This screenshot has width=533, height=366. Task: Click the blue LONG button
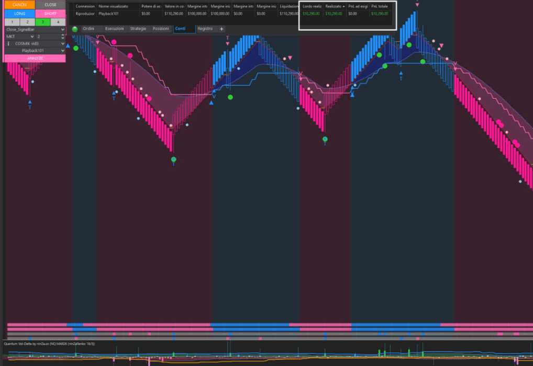click(x=19, y=14)
